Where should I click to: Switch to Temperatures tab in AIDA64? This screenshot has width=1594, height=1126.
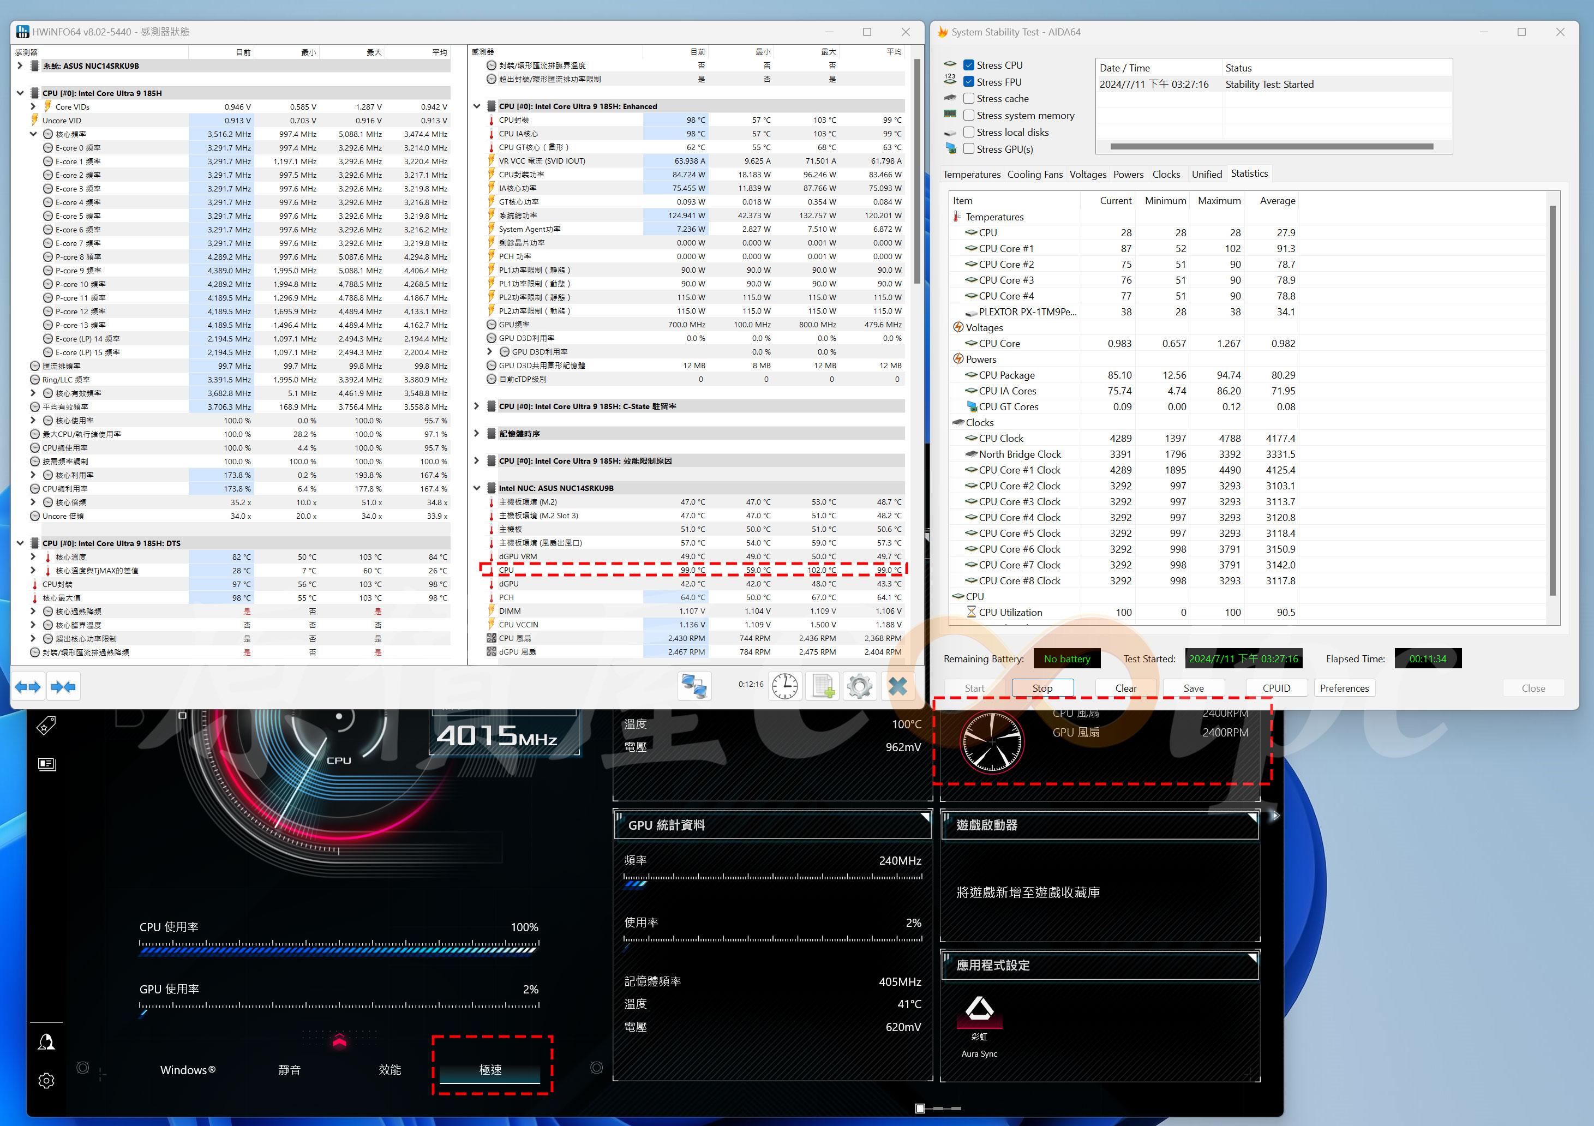click(971, 174)
